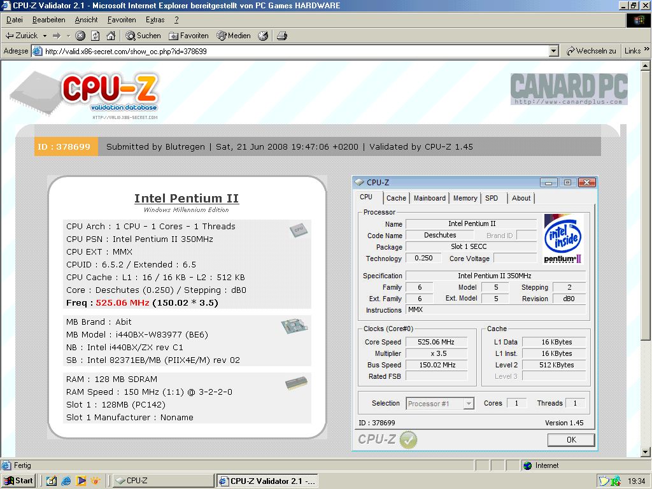The width and height of the screenshot is (652, 489).
Task: Click the history (Verlauf) icon
Action: click(263, 36)
